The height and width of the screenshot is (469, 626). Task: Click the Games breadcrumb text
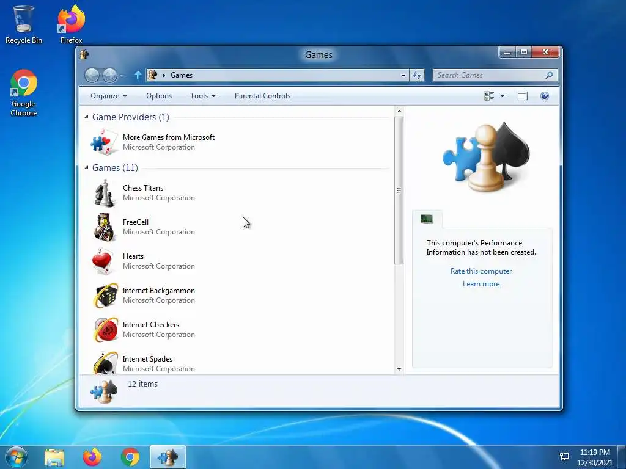click(181, 75)
